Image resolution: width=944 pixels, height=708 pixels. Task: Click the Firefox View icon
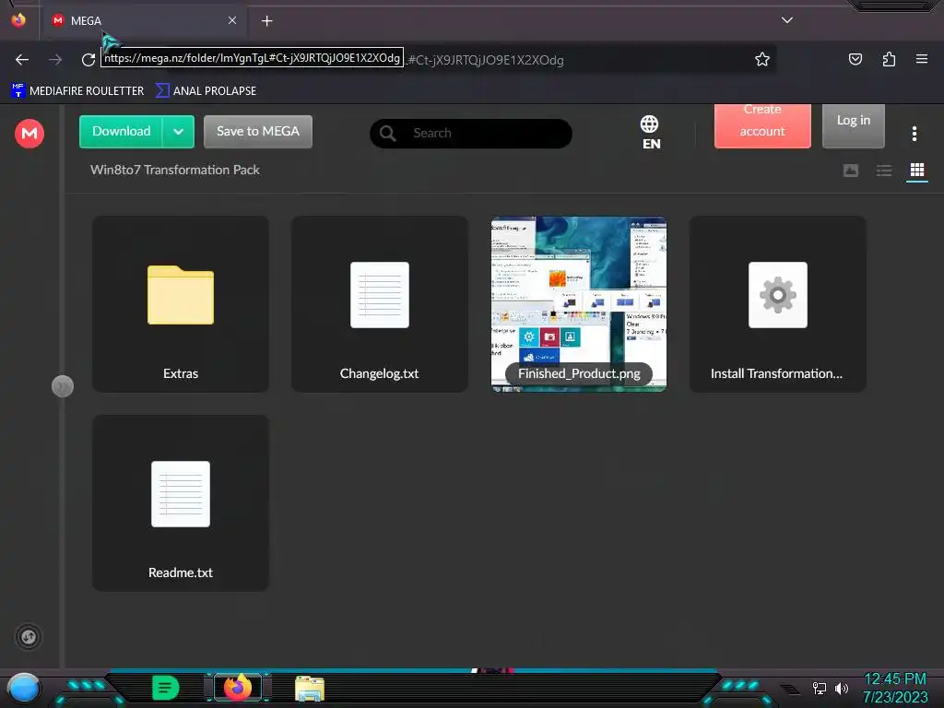point(18,20)
